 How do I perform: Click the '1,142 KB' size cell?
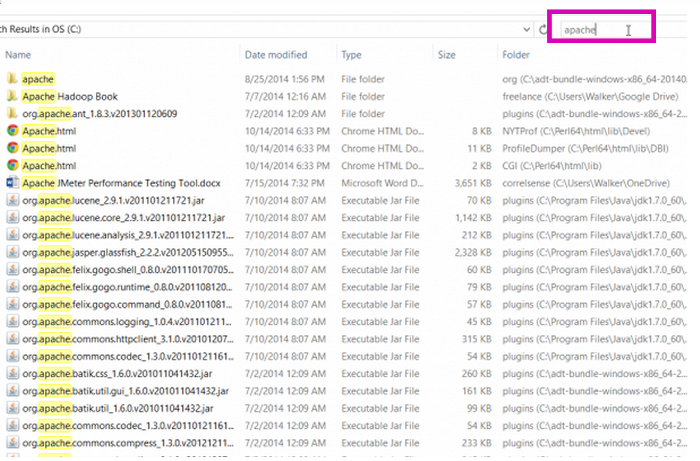pos(473,218)
